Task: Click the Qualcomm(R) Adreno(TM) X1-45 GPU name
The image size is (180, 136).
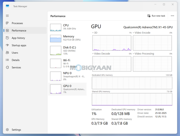Action: point(148,27)
